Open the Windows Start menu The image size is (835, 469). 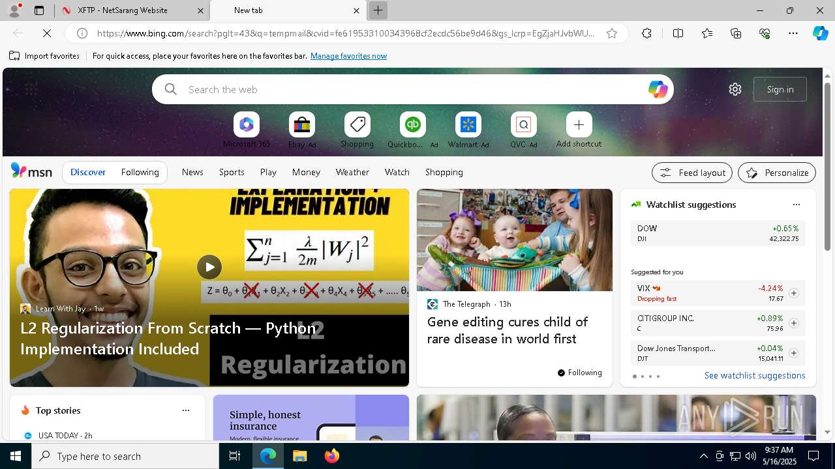[x=16, y=456]
